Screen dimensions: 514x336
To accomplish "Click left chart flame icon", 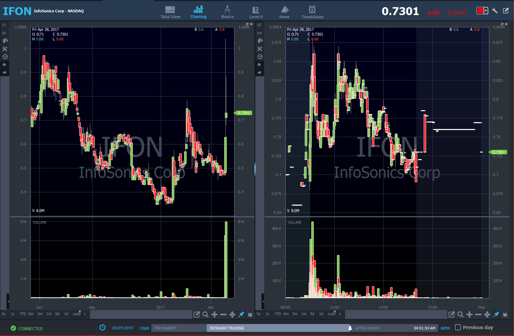I will click(4, 64).
